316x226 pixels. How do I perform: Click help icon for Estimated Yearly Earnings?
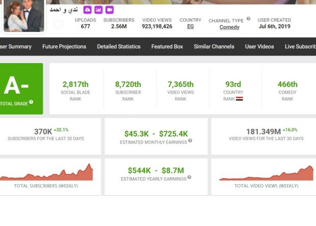(x=189, y=177)
